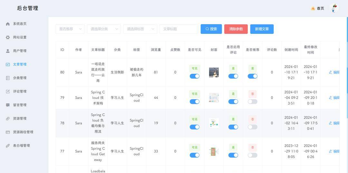
Task: Open cover thumbnail of article 79
Action: tap(214, 98)
